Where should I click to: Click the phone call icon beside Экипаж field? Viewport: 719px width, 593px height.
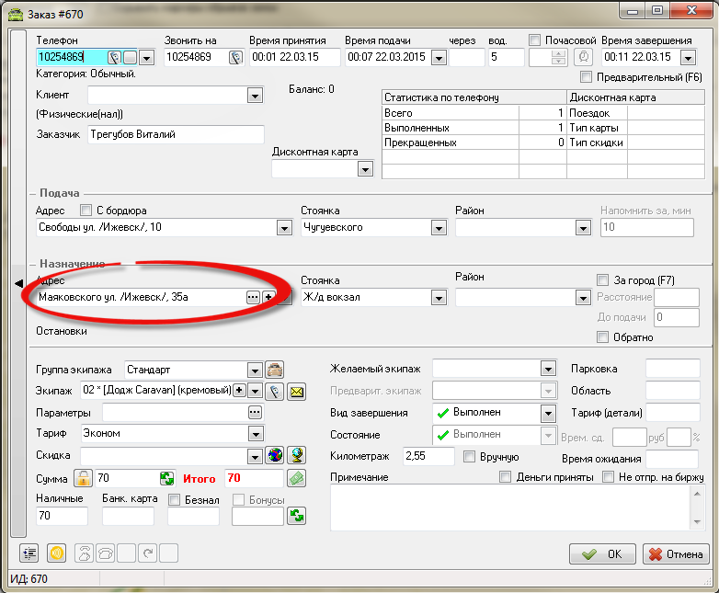coord(274,392)
